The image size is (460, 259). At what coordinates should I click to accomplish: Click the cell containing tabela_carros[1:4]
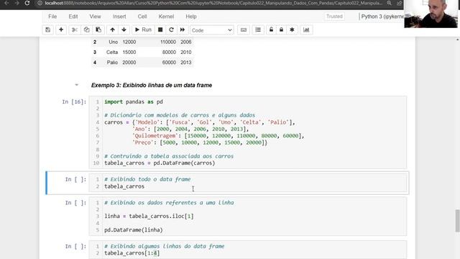tap(248, 250)
